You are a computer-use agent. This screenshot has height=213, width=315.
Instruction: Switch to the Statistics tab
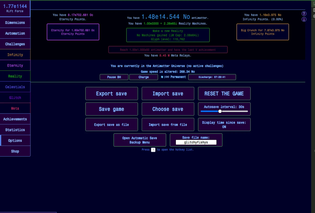click(15, 130)
